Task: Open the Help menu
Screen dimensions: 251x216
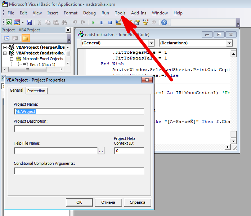Action: [178, 13]
